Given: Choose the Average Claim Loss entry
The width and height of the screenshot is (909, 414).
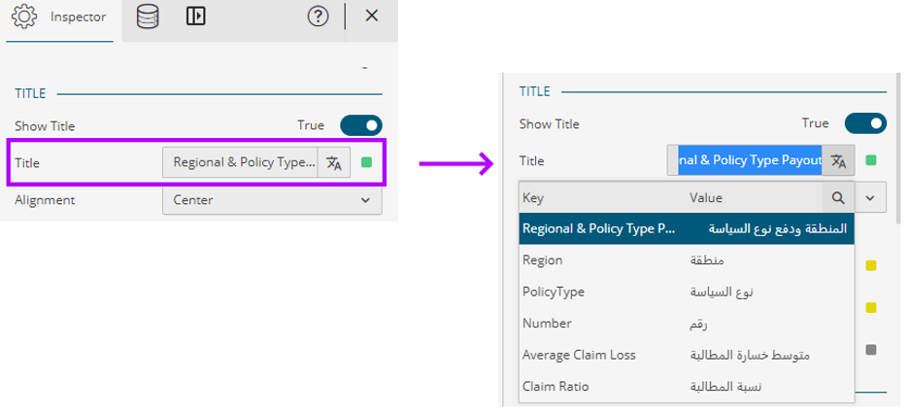Looking at the screenshot, I should pyautogui.click(x=686, y=355).
